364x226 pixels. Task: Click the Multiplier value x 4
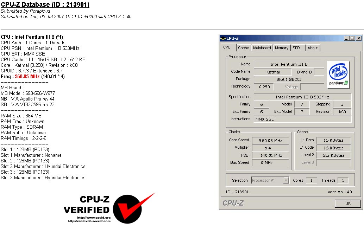tap(270, 148)
